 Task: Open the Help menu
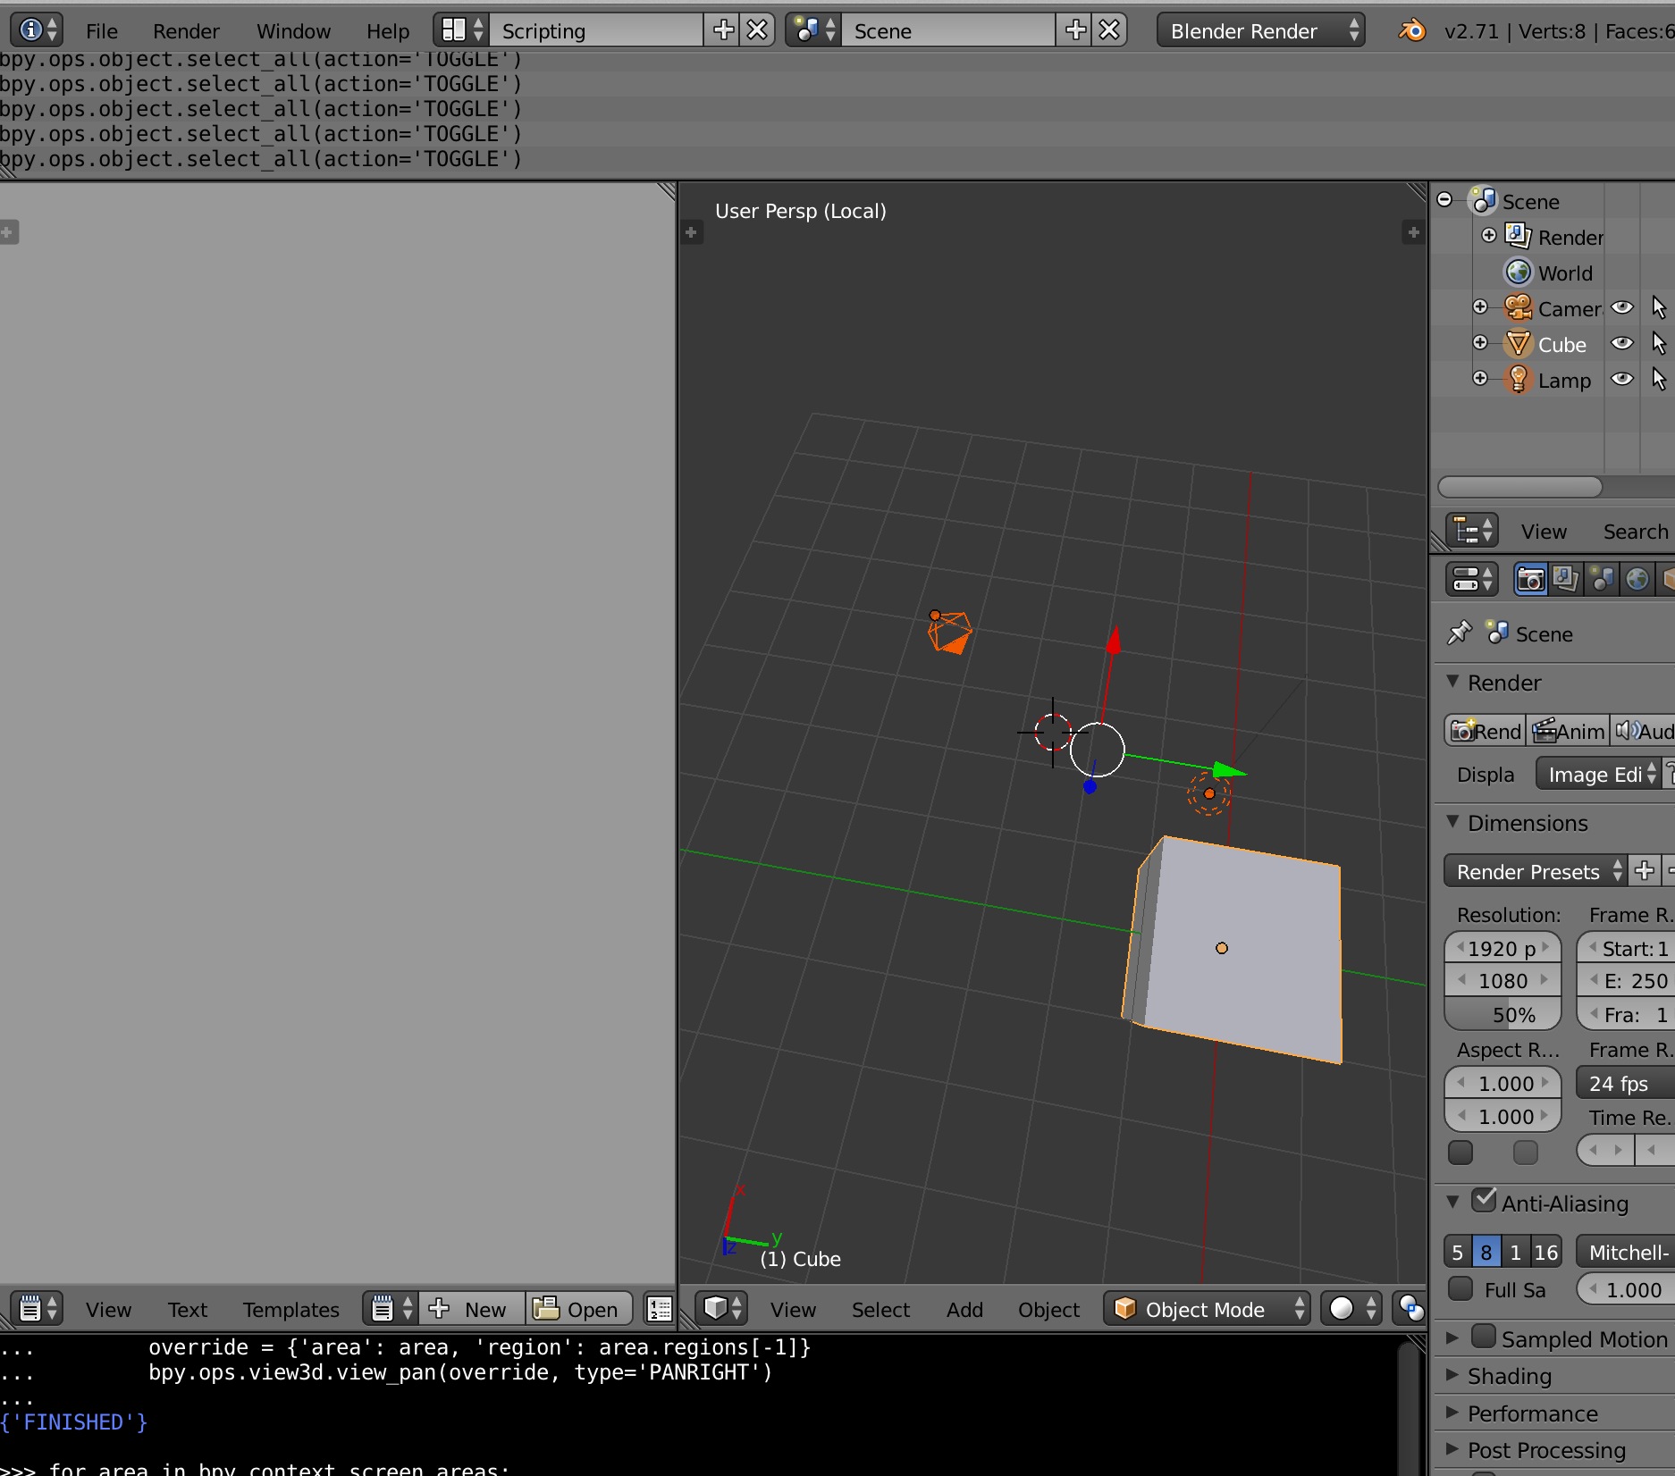point(388,31)
